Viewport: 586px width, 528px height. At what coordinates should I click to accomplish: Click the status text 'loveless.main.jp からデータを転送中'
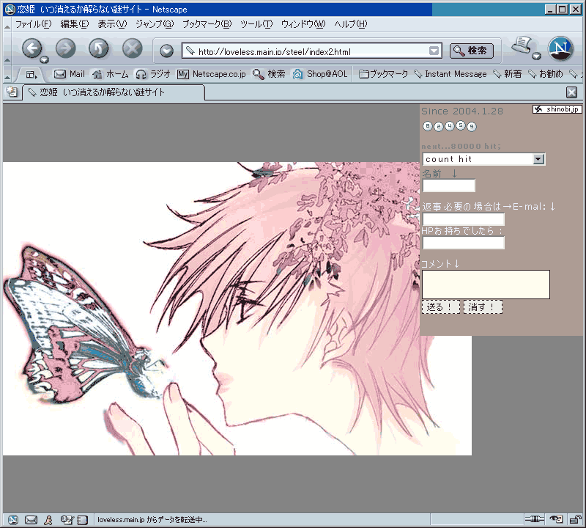tap(152, 519)
